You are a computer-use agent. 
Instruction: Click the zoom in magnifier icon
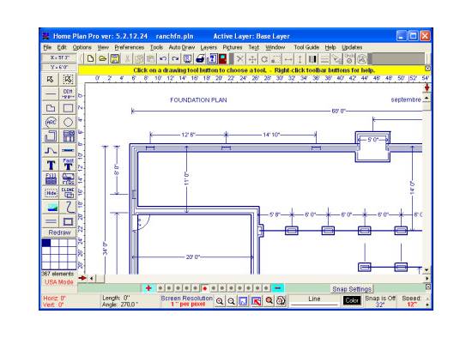click(x=220, y=301)
